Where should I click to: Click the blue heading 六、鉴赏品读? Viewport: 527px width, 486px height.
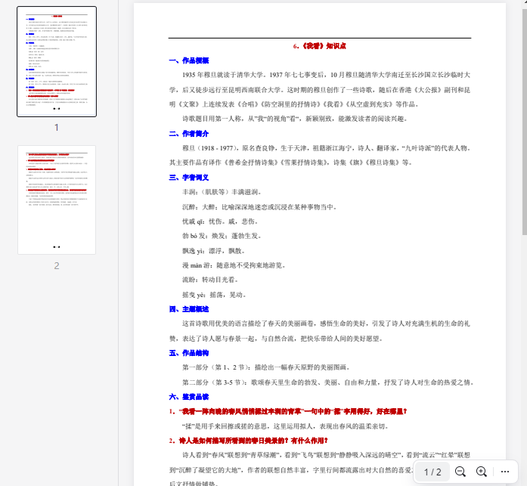click(189, 397)
